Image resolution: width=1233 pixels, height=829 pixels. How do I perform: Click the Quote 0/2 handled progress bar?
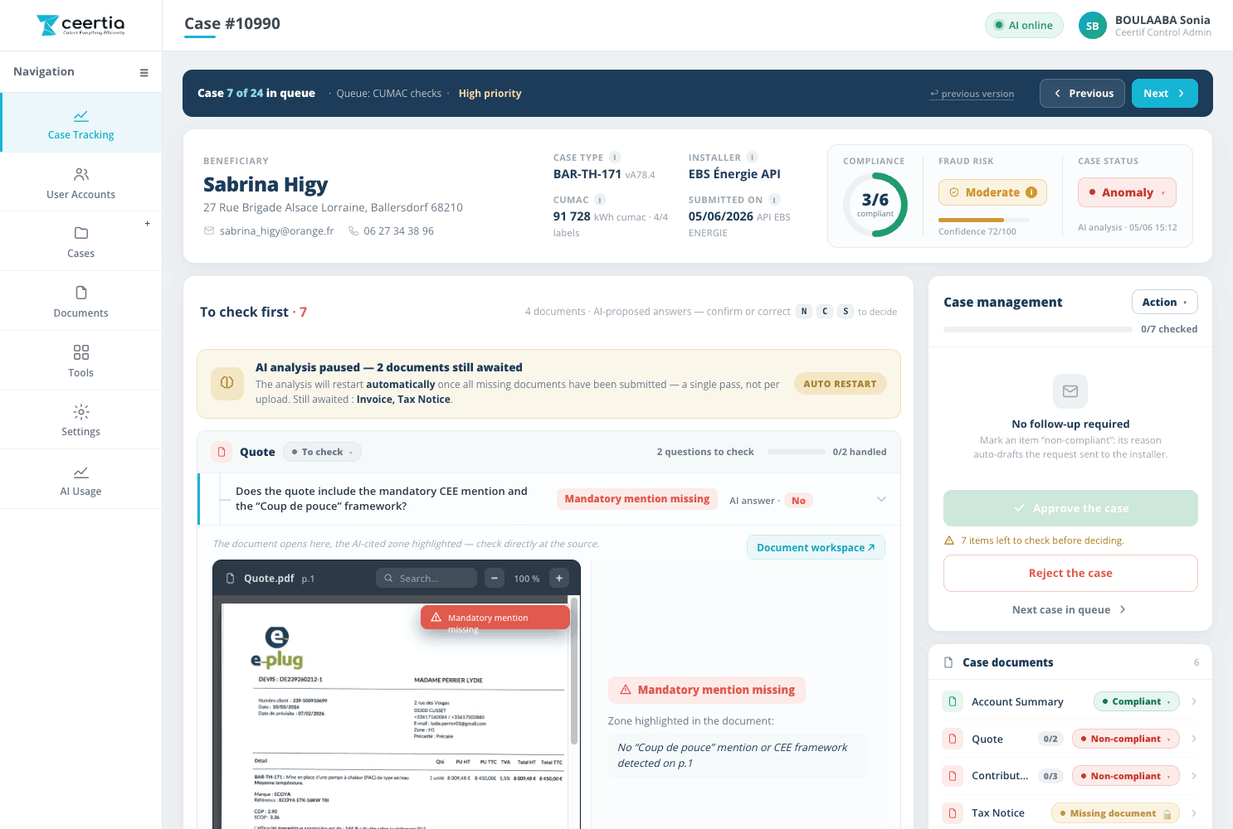point(797,452)
